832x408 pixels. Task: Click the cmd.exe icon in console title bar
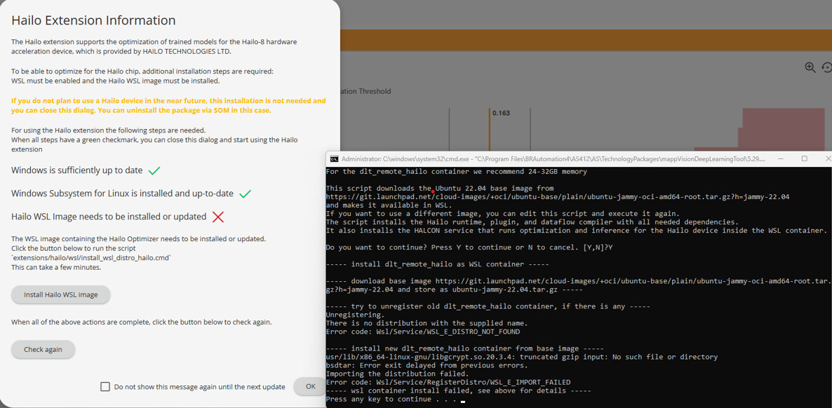pyautogui.click(x=335, y=158)
